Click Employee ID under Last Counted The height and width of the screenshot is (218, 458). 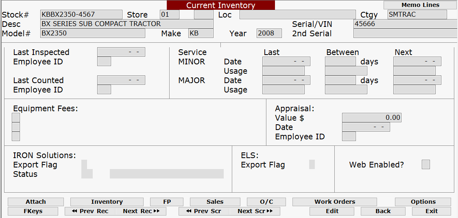(x=104, y=90)
